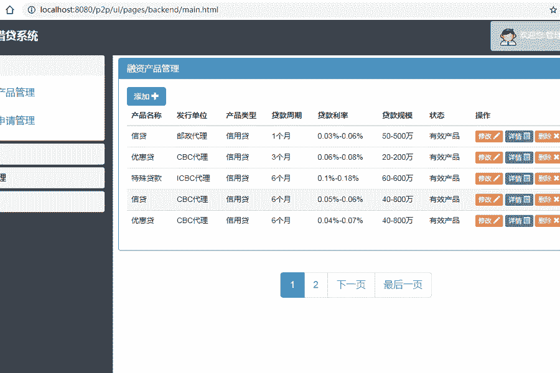This screenshot has width=560, height=373.
Task: Delete the 0.04%-0.07% 优惠贷 row
Action: 548,221
